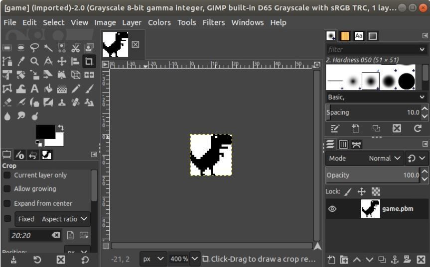This screenshot has width=430, height=267.
Task: Click the active Crop tool
Action: click(89, 61)
